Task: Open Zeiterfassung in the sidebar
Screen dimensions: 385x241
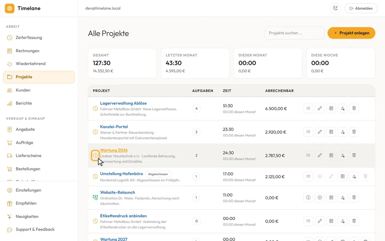Action: click(39, 38)
